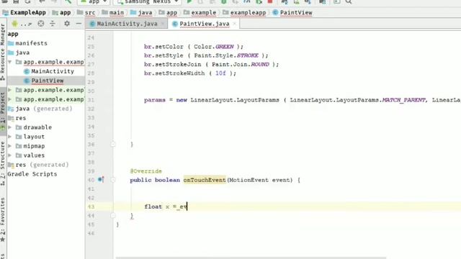Expand the layout folder
This screenshot has height=259, width=461.
coord(10,137)
